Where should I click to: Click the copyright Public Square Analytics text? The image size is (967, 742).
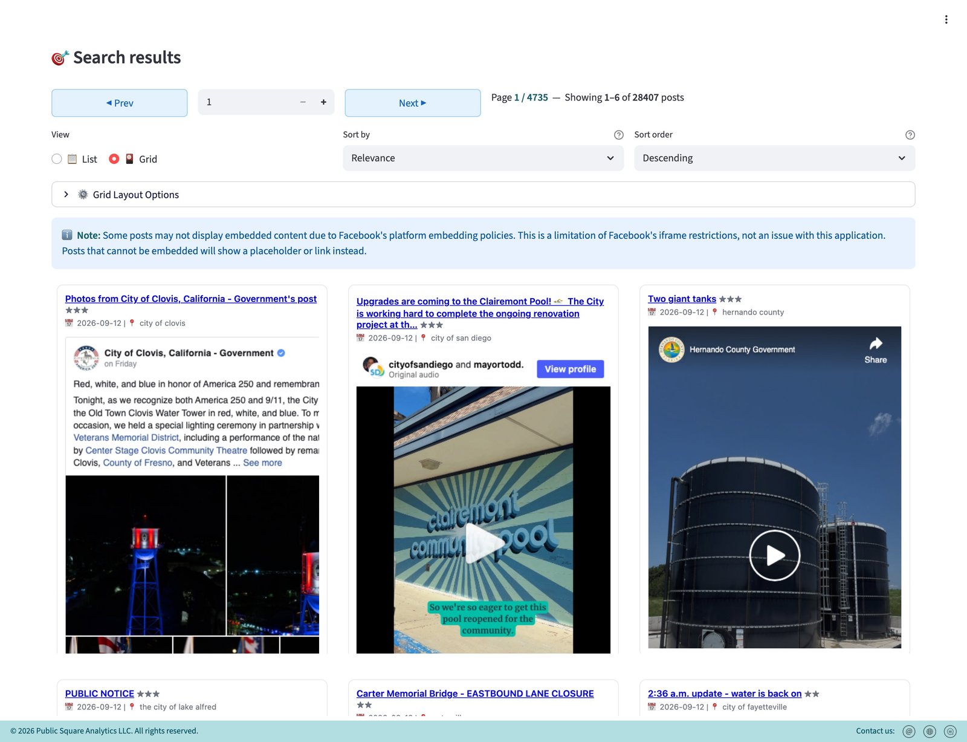(x=104, y=731)
